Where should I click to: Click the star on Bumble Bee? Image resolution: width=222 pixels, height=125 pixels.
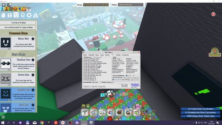click(33, 90)
